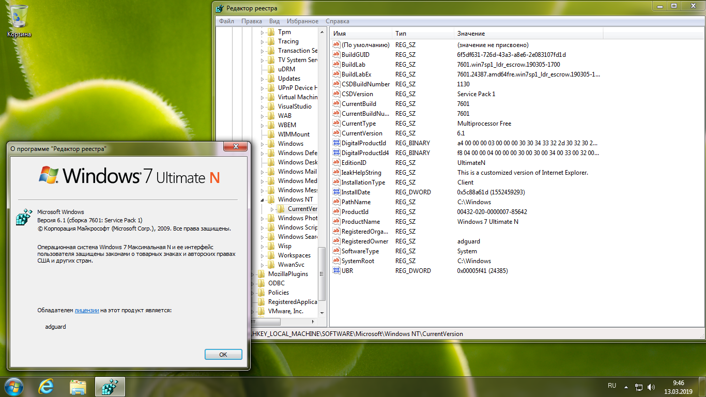706x397 pixels.
Task: Open the лицензии license link
Action: pos(87,310)
